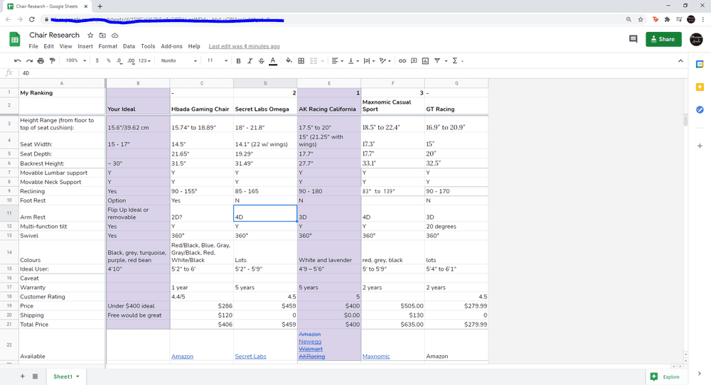This screenshot has width=711, height=385.
Task: Open the All Sheets list icon
Action: (35, 376)
